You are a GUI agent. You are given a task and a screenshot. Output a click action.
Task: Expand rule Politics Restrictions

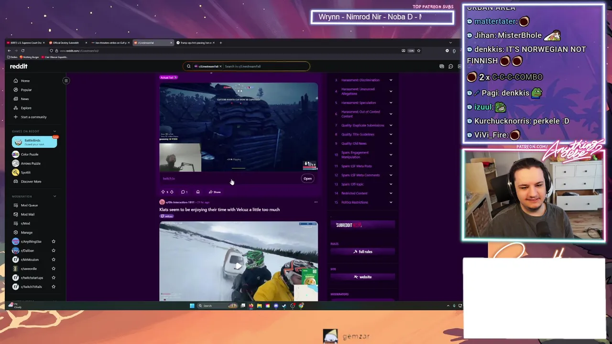(391, 203)
